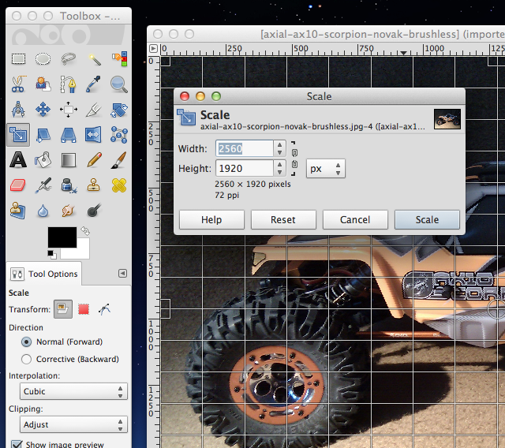The width and height of the screenshot is (505, 448).
Task: Open the px unit dropdown
Action: [x=326, y=169]
